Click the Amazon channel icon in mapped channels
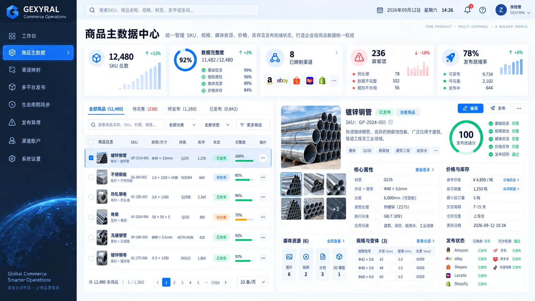The width and height of the screenshot is (535, 301). 270,81
